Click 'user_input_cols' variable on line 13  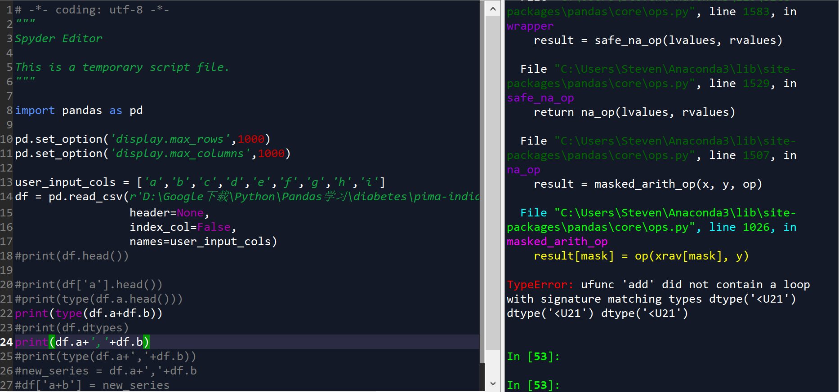point(66,182)
